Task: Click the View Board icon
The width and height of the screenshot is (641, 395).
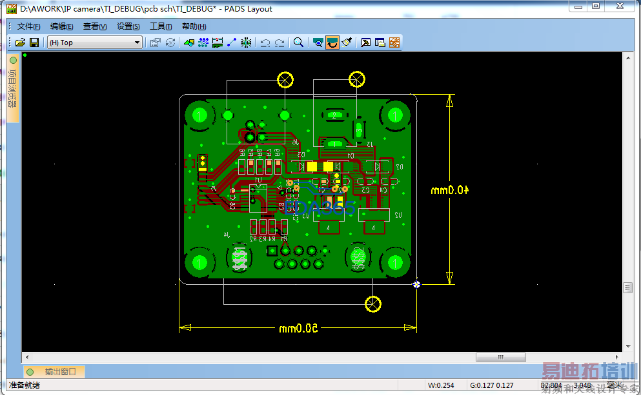Action: click(x=318, y=43)
